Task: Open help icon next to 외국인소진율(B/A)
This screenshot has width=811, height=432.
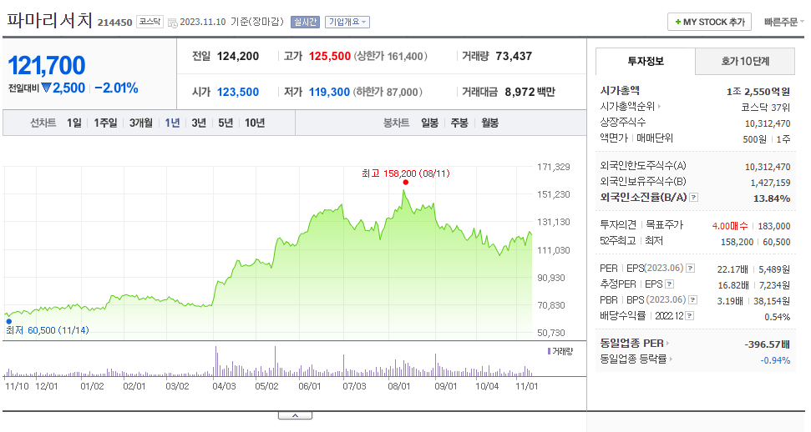Action: [694, 198]
